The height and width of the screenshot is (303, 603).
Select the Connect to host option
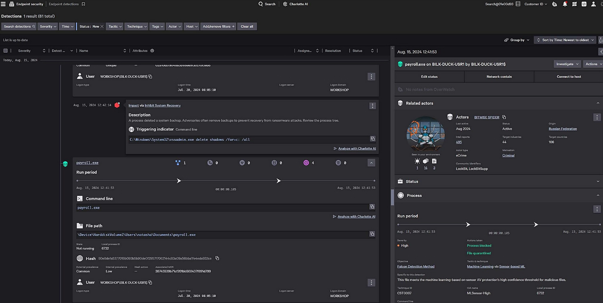(568, 77)
